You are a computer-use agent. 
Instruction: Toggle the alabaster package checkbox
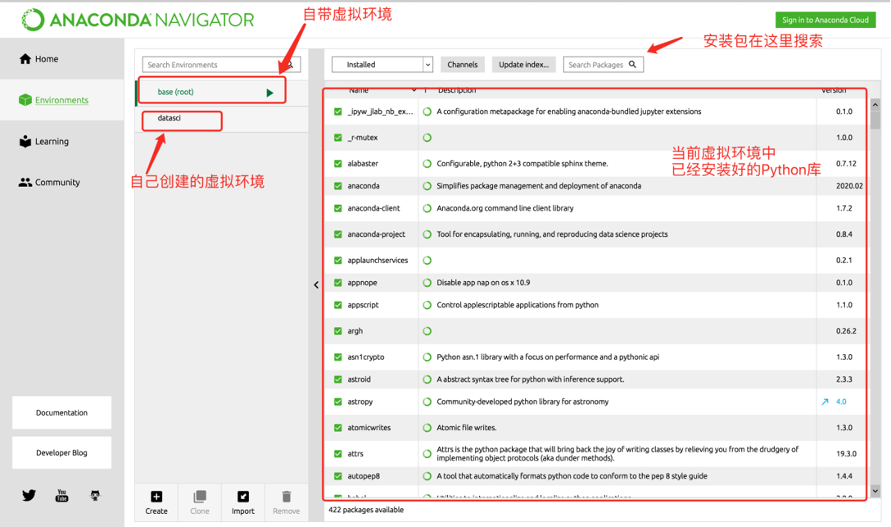click(x=338, y=164)
